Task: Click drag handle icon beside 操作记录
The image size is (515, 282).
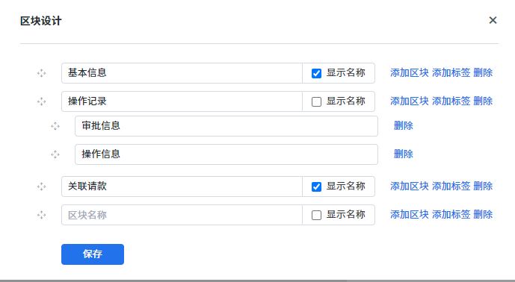Action: (x=41, y=101)
